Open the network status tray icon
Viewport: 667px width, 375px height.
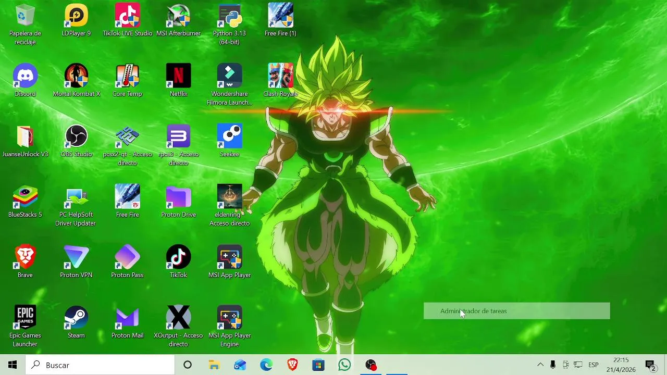tap(578, 365)
